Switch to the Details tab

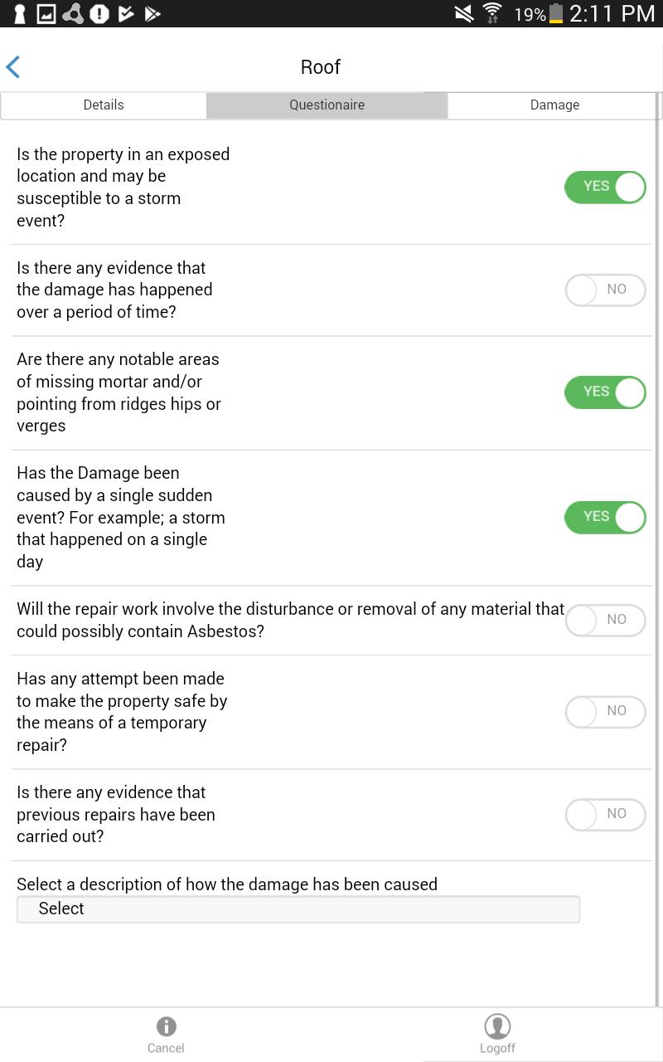tap(103, 105)
